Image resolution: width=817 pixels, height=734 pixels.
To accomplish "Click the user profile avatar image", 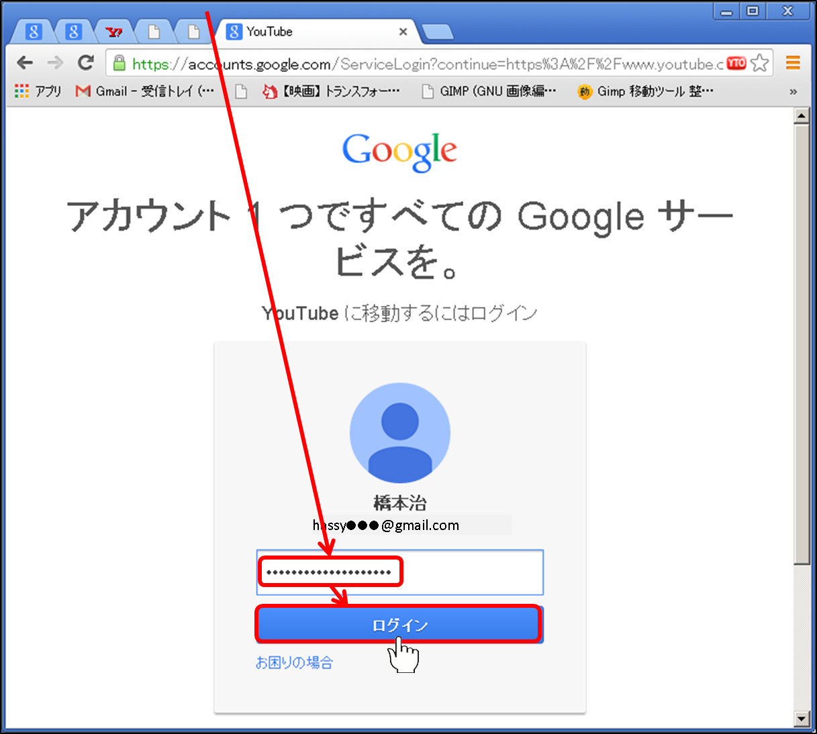I will [x=400, y=433].
